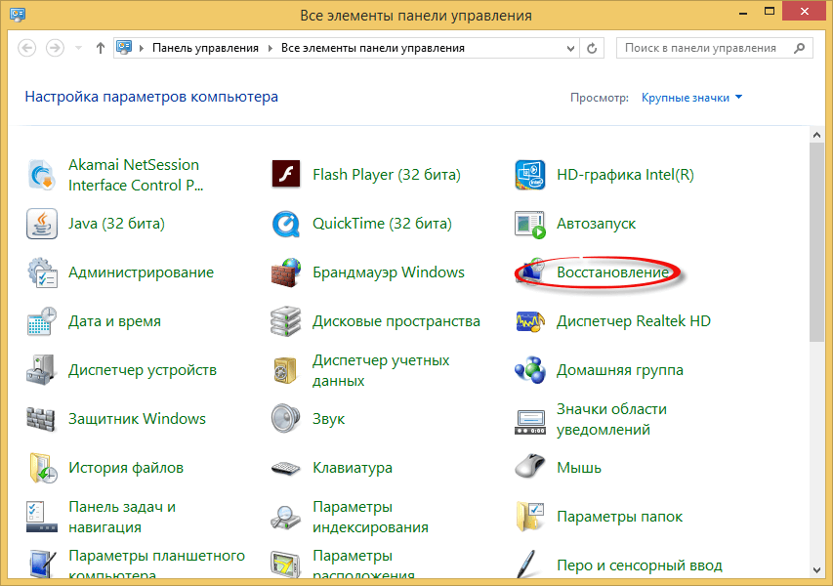
Task: Open the Диспетчер устройств link text
Action: click(143, 370)
